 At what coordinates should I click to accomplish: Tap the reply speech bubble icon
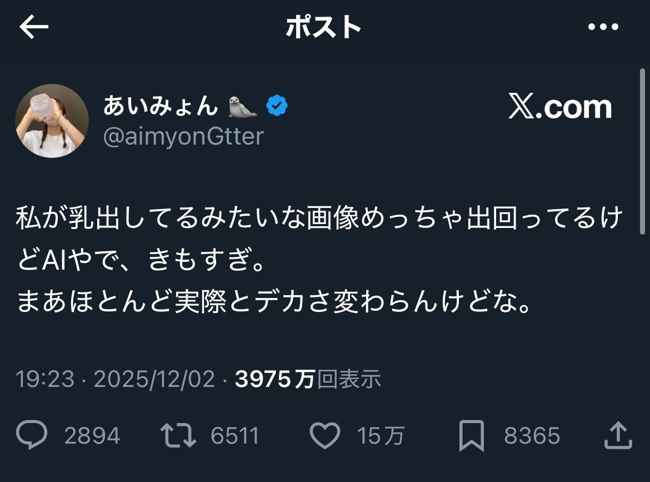tap(31, 435)
